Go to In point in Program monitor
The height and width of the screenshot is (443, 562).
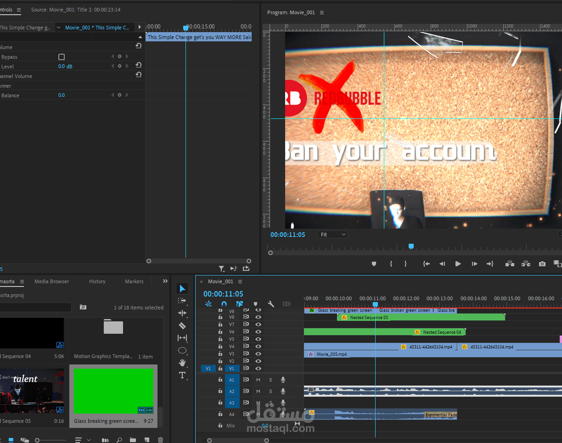click(427, 264)
